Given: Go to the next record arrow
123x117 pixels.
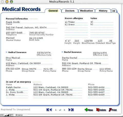Looking at the screenshot, I should [69, 110].
